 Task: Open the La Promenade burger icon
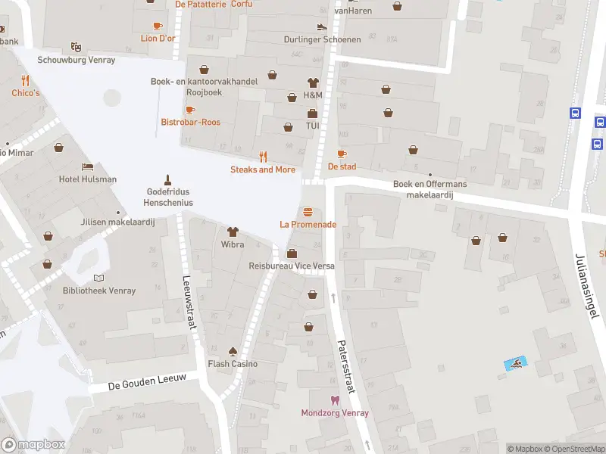(x=308, y=211)
